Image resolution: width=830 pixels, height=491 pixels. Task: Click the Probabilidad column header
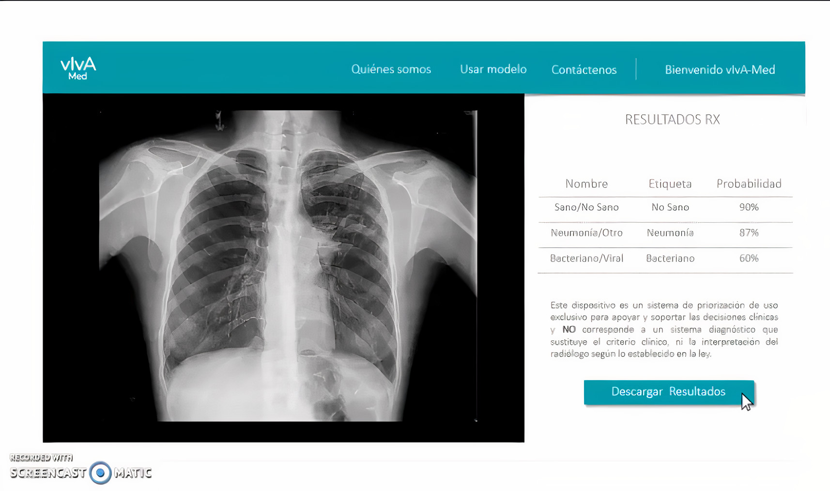pyautogui.click(x=749, y=184)
